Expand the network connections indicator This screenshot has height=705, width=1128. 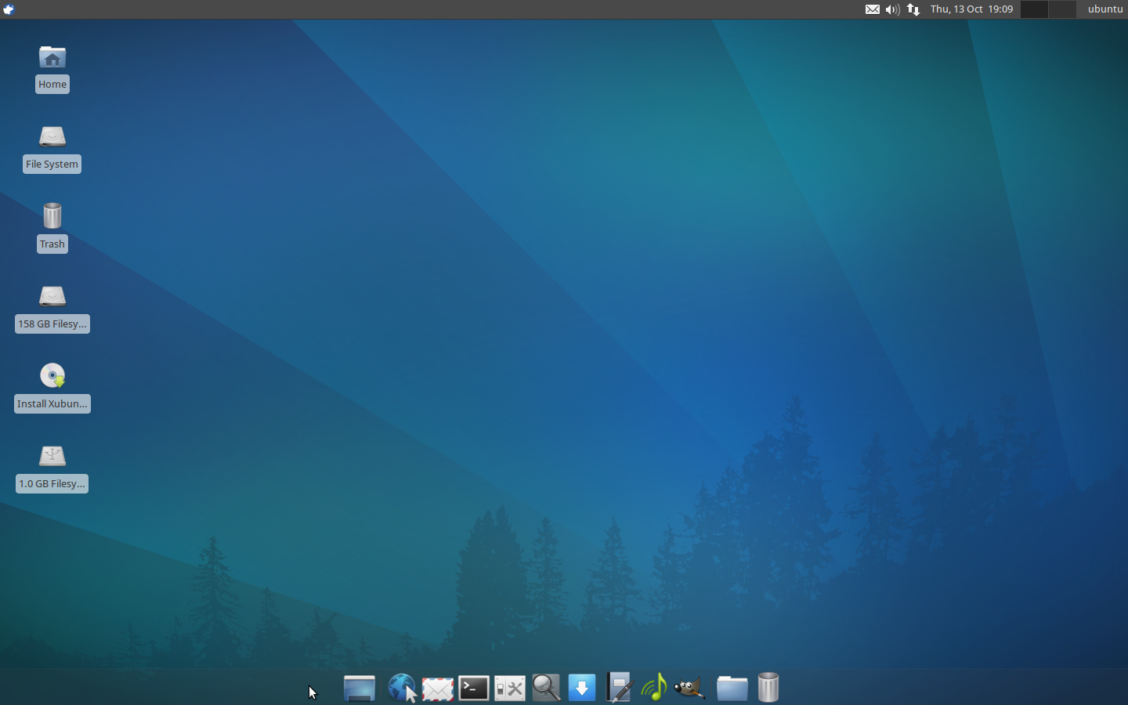tap(913, 9)
